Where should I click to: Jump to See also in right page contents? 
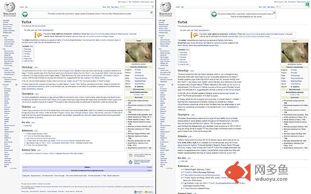183,60
